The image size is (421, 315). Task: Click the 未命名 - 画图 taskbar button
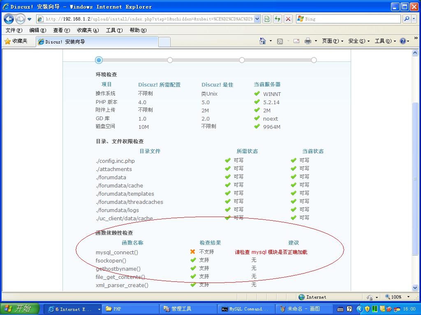click(304, 309)
